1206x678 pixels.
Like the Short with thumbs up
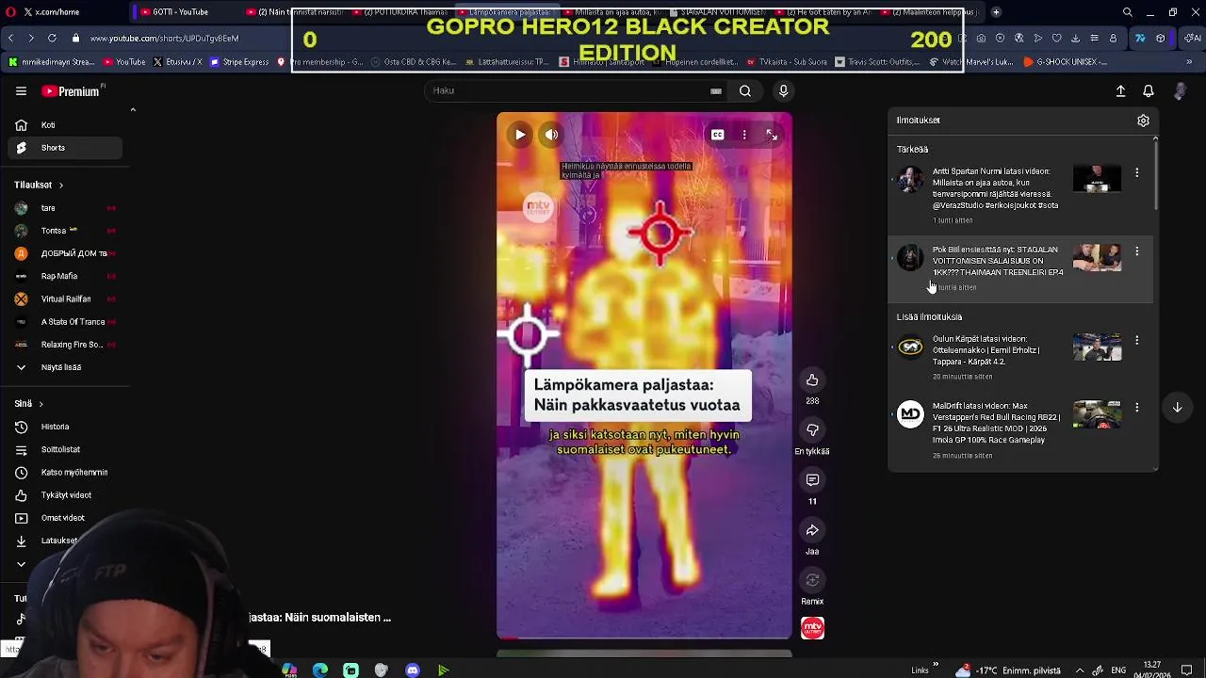pyautogui.click(x=812, y=380)
